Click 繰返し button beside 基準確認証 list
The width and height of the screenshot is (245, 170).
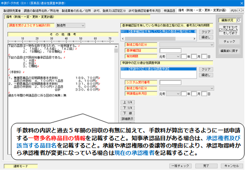point(206,37)
